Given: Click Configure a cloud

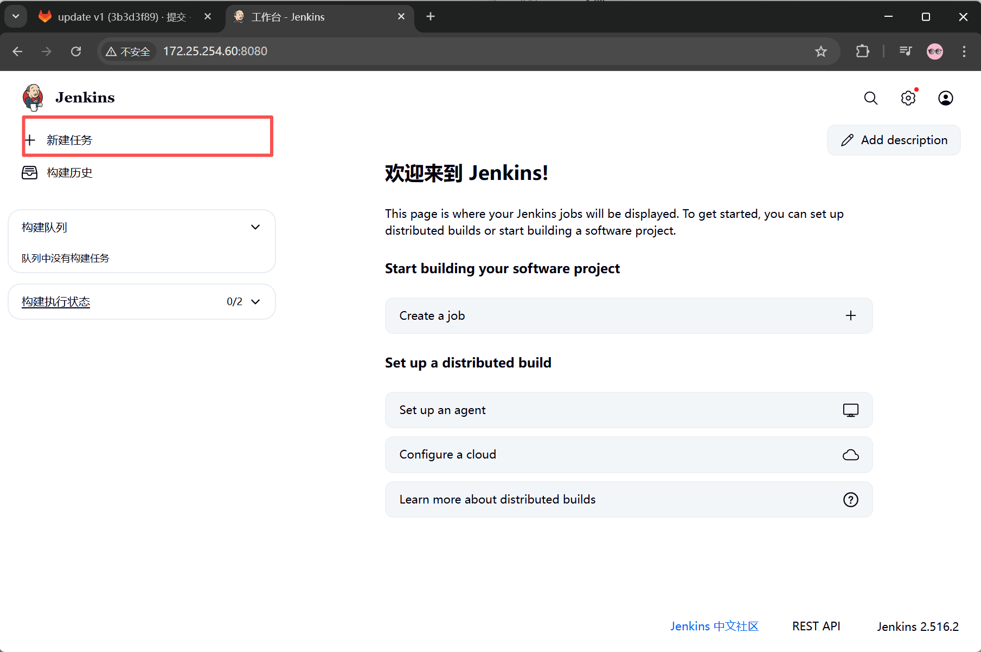Looking at the screenshot, I should pos(629,455).
